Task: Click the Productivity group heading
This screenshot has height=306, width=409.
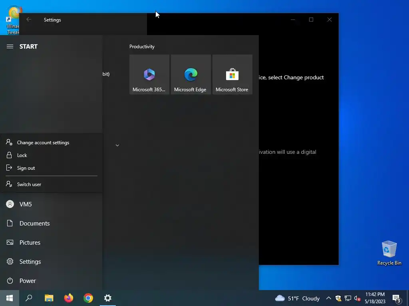Action: 142,47
